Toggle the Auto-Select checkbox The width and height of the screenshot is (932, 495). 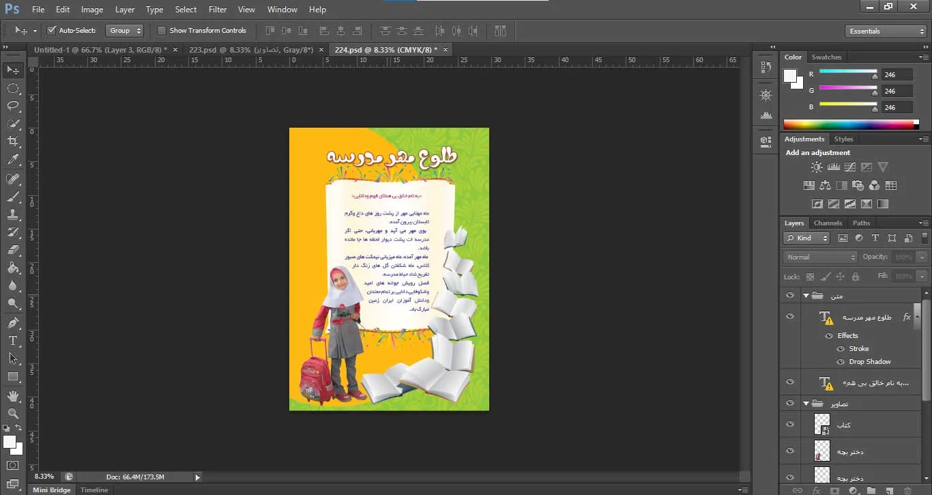[51, 31]
